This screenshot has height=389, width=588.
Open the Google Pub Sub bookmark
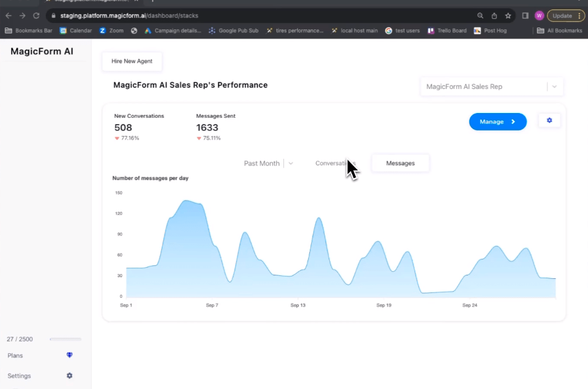pyautogui.click(x=234, y=30)
